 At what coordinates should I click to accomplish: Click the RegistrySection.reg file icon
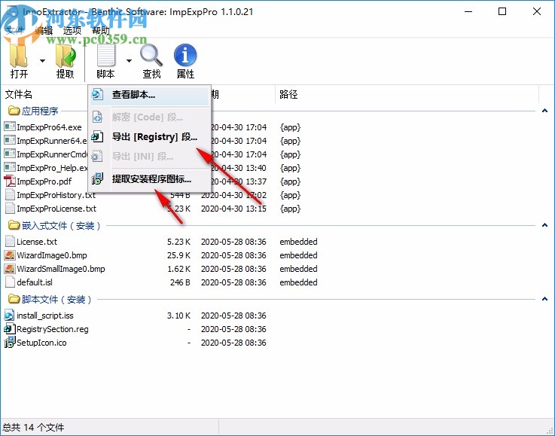pos(10,329)
